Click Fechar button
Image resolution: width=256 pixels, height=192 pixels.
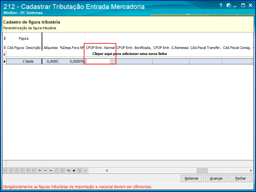coord(241,178)
